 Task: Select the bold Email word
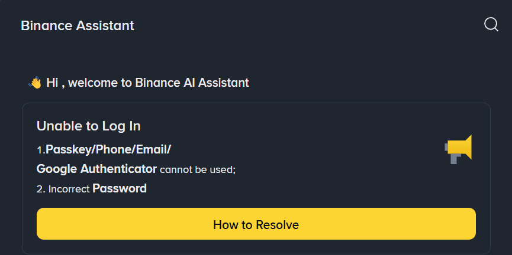pyautogui.click(x=152, y=149)
